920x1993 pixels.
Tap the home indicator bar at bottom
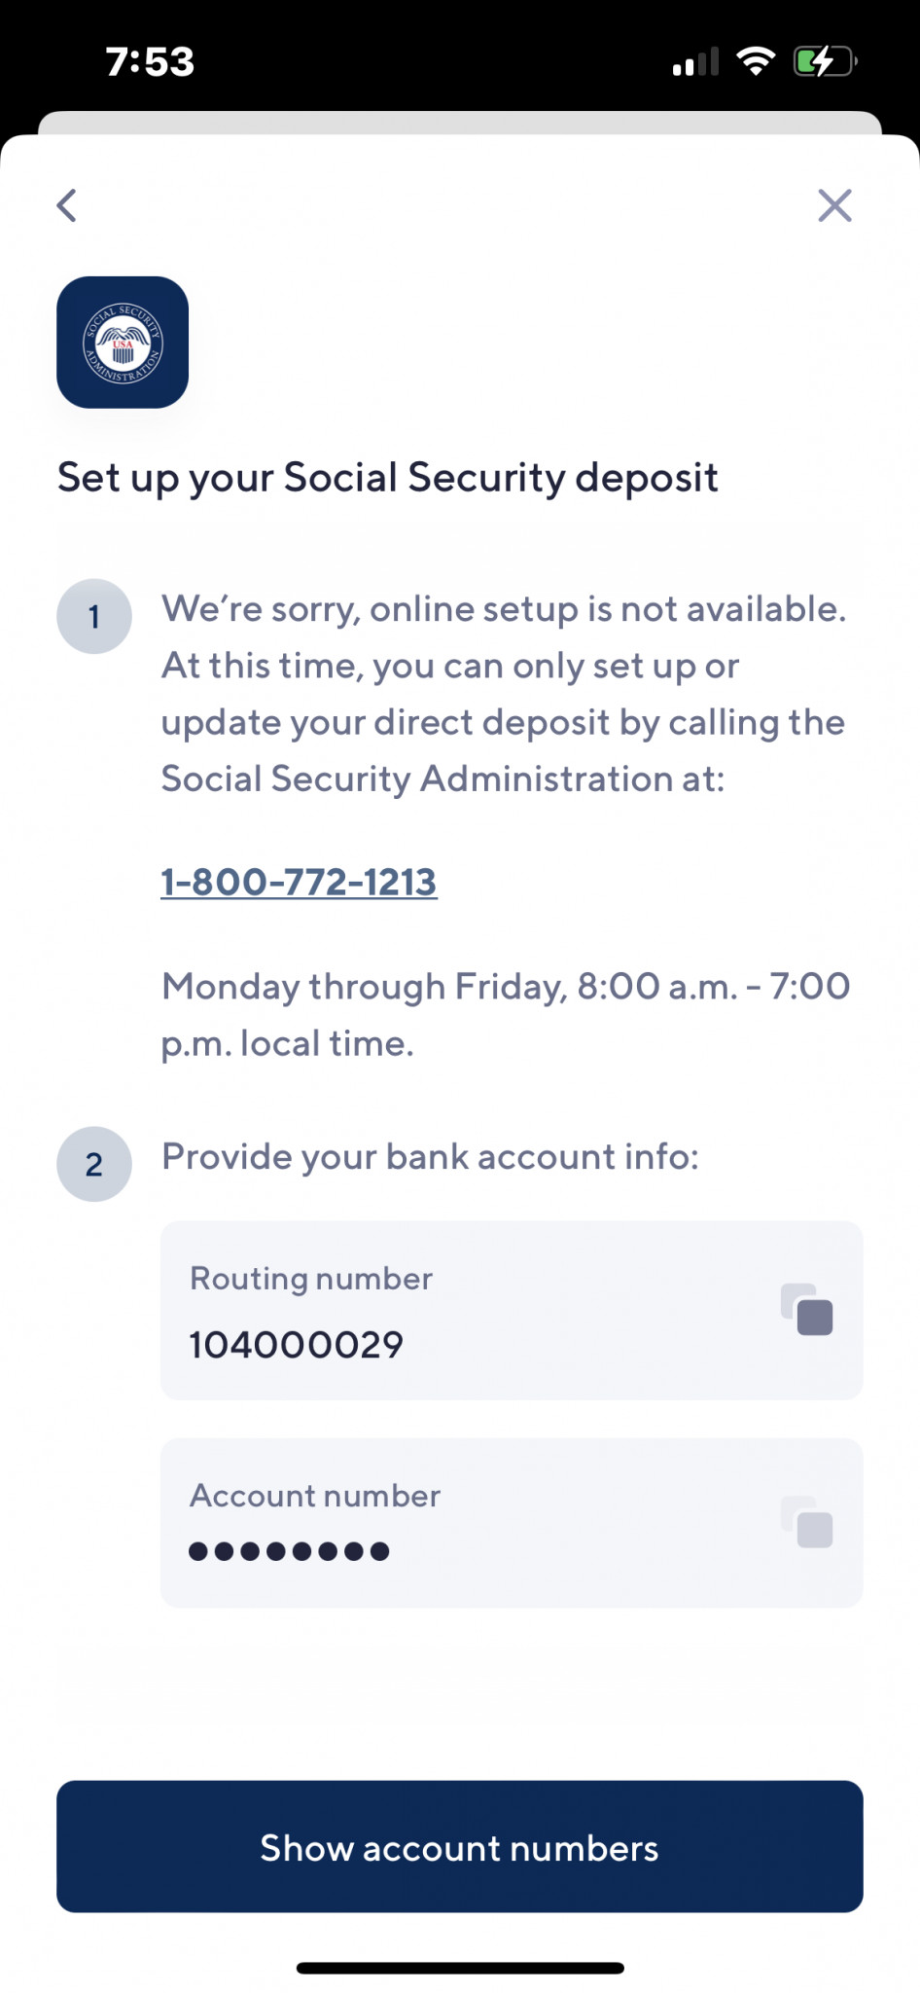pos(460,1968)
